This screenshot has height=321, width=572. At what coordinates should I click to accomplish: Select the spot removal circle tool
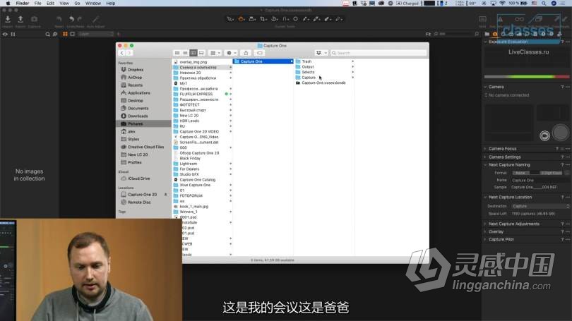(295, 19)
